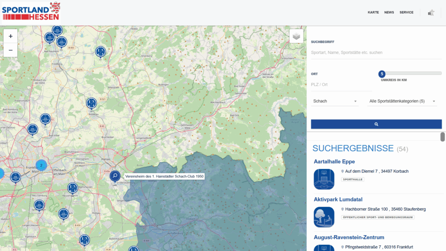
Task: Select the sports marker near Nidderau
Action: pyautogui.click(x=91, y=103)
